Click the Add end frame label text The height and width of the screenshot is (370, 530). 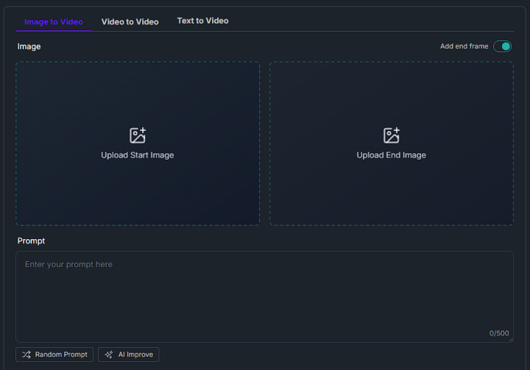click(x=464, y=46)
